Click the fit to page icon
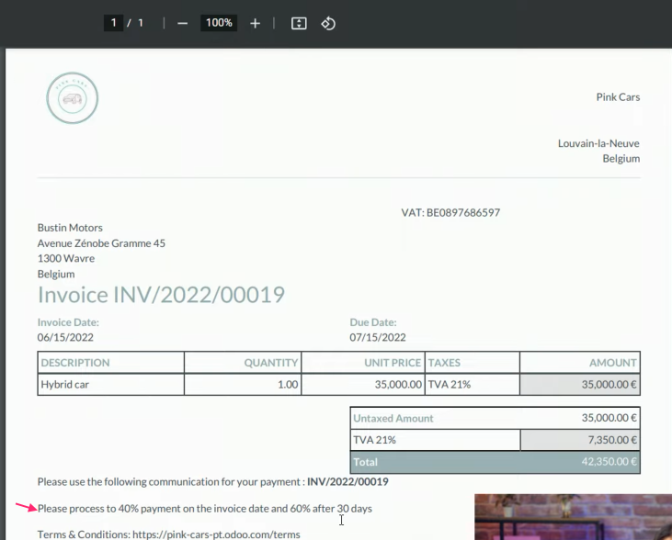This screenshot has width=672, height=540. tap(299, 23)
